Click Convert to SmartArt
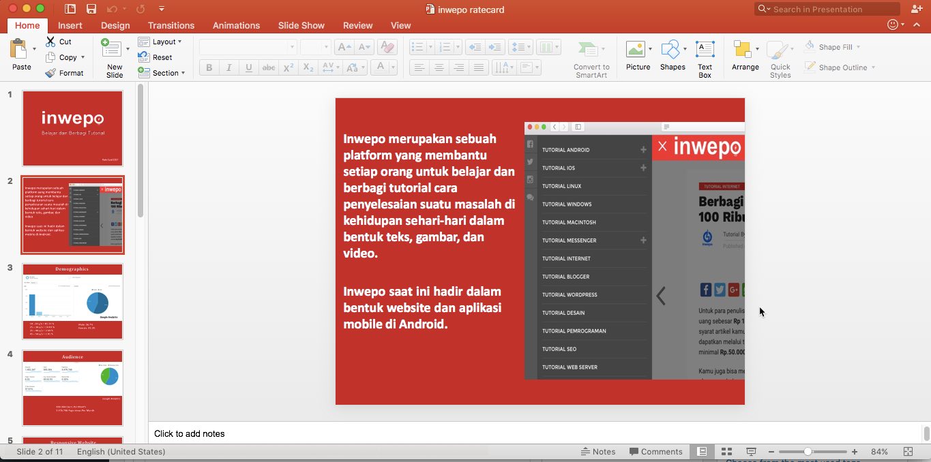The width and height of the screenshot is (931, 462). tap(591, 59)
